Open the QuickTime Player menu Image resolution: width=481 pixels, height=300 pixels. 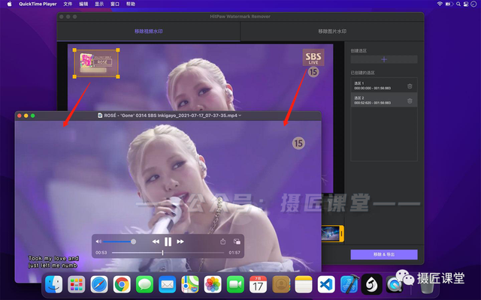click(38, 4)
